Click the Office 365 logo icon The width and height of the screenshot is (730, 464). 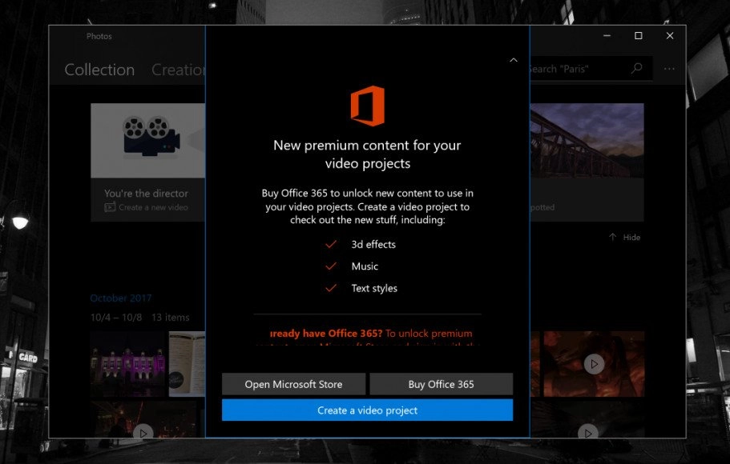[x=367, y=106]
